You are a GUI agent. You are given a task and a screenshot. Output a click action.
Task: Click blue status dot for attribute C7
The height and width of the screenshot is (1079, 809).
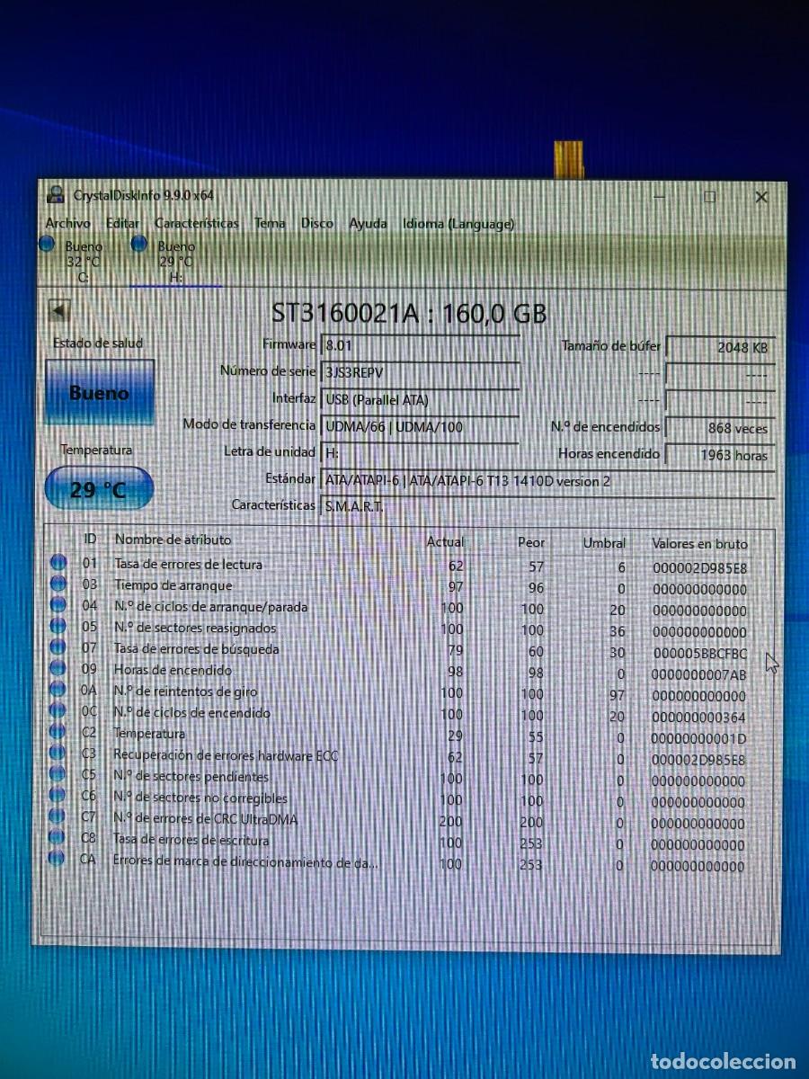[58, 816]
